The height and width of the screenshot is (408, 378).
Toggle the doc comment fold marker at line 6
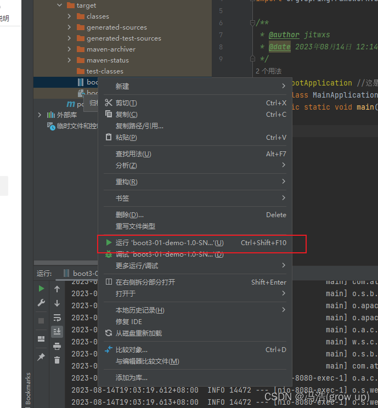(252, 23)
